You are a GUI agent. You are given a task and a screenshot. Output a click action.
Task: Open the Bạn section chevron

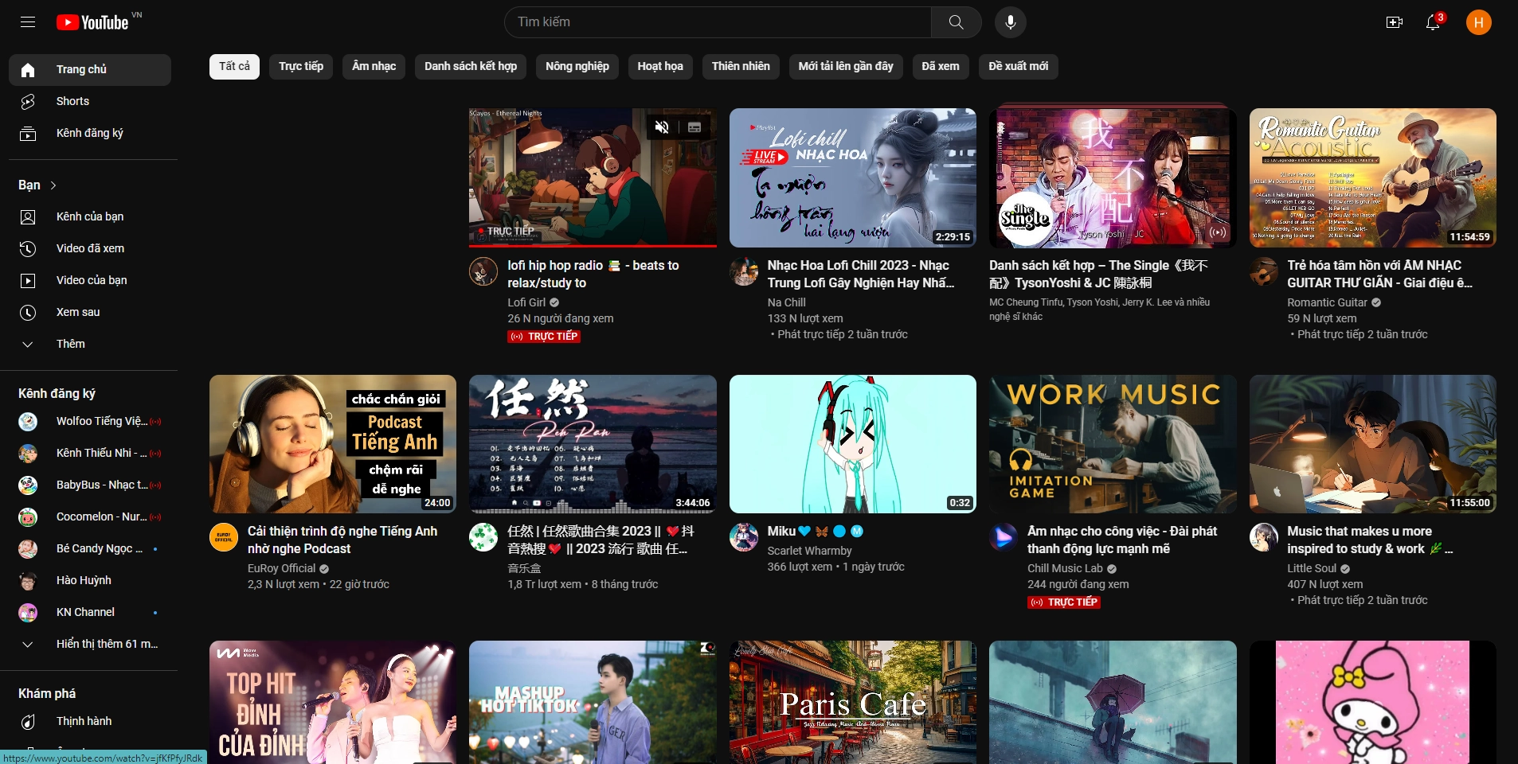[53, 185]
